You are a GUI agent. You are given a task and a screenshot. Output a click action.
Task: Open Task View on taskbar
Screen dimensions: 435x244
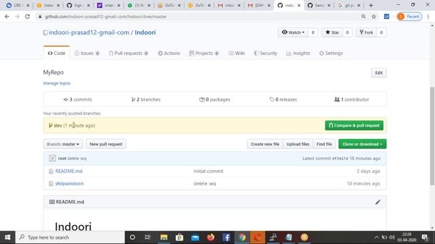[147, 237]
